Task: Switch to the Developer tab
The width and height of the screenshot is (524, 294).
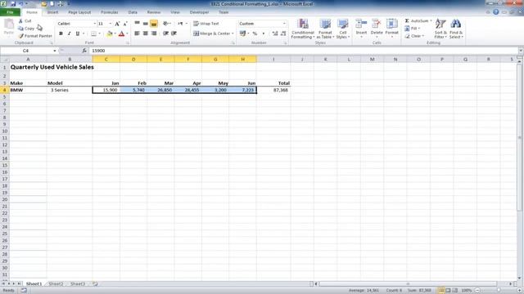Action: (x=199, y=12)
